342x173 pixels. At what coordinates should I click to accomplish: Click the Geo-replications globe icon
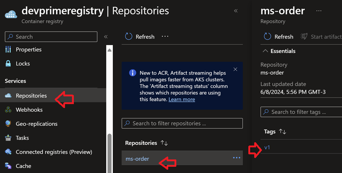coord(8,124)
